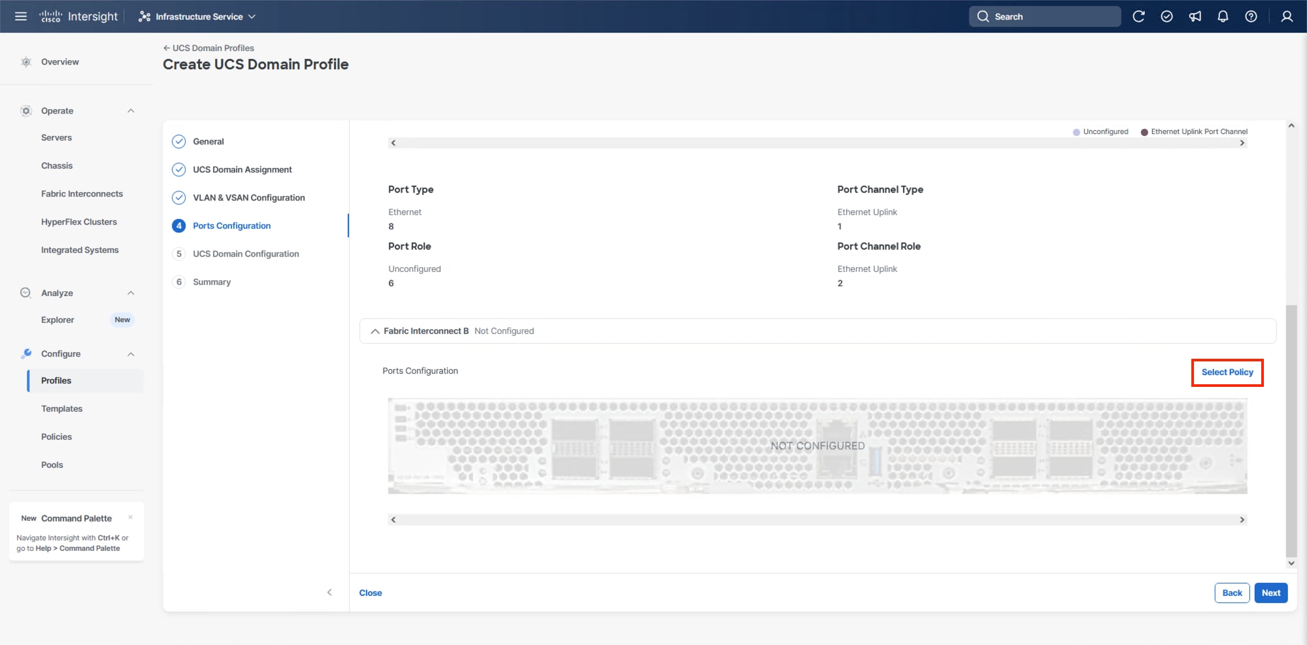Click the Cisco Intersight logo
1307x645 pixels.
click(77, 16)
